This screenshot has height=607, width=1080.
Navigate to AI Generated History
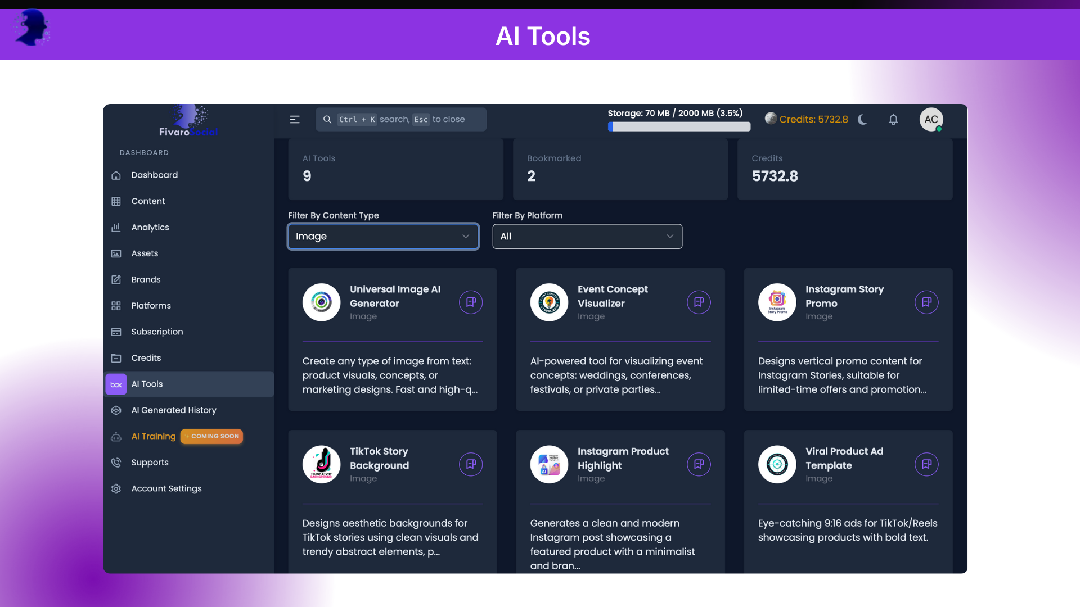[174, 410]
